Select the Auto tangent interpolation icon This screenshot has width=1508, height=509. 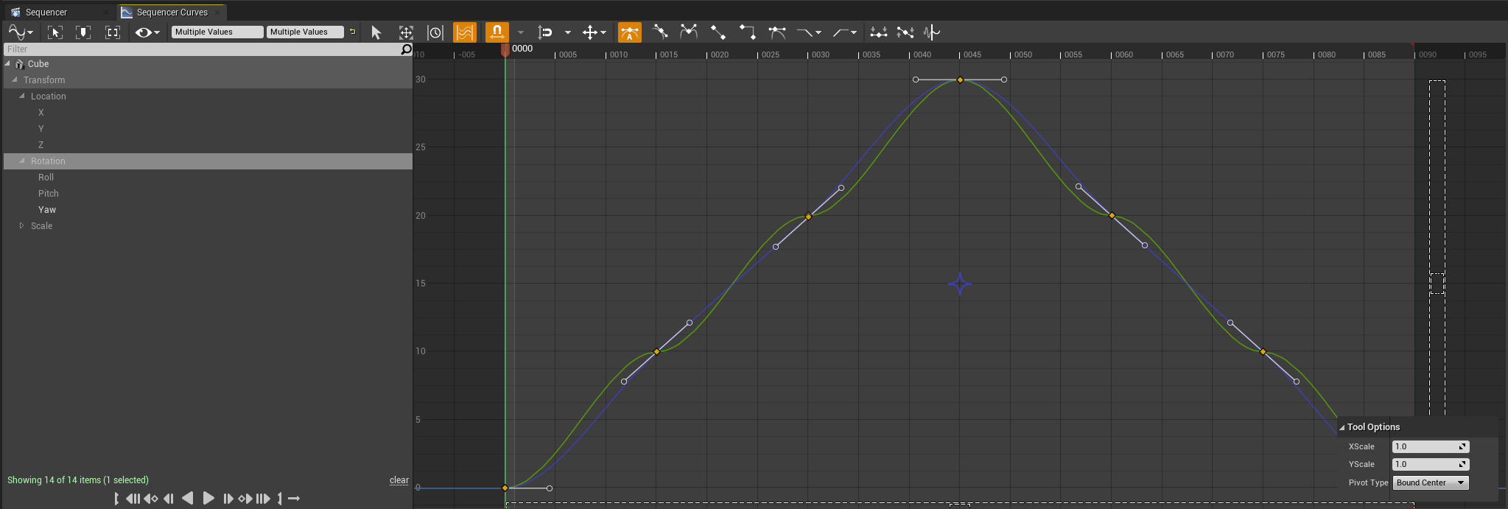coord(630,32)
